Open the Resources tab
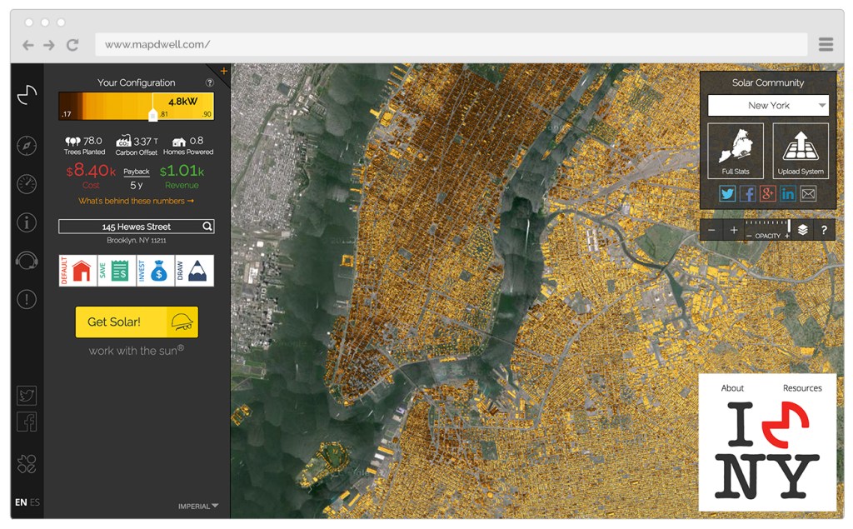The width and height of the screenshot is (853, 529). click(x=801, y=388)
